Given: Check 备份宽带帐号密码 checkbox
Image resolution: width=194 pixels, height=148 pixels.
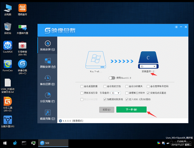Looking at the screenshot, I should point(148,86).
